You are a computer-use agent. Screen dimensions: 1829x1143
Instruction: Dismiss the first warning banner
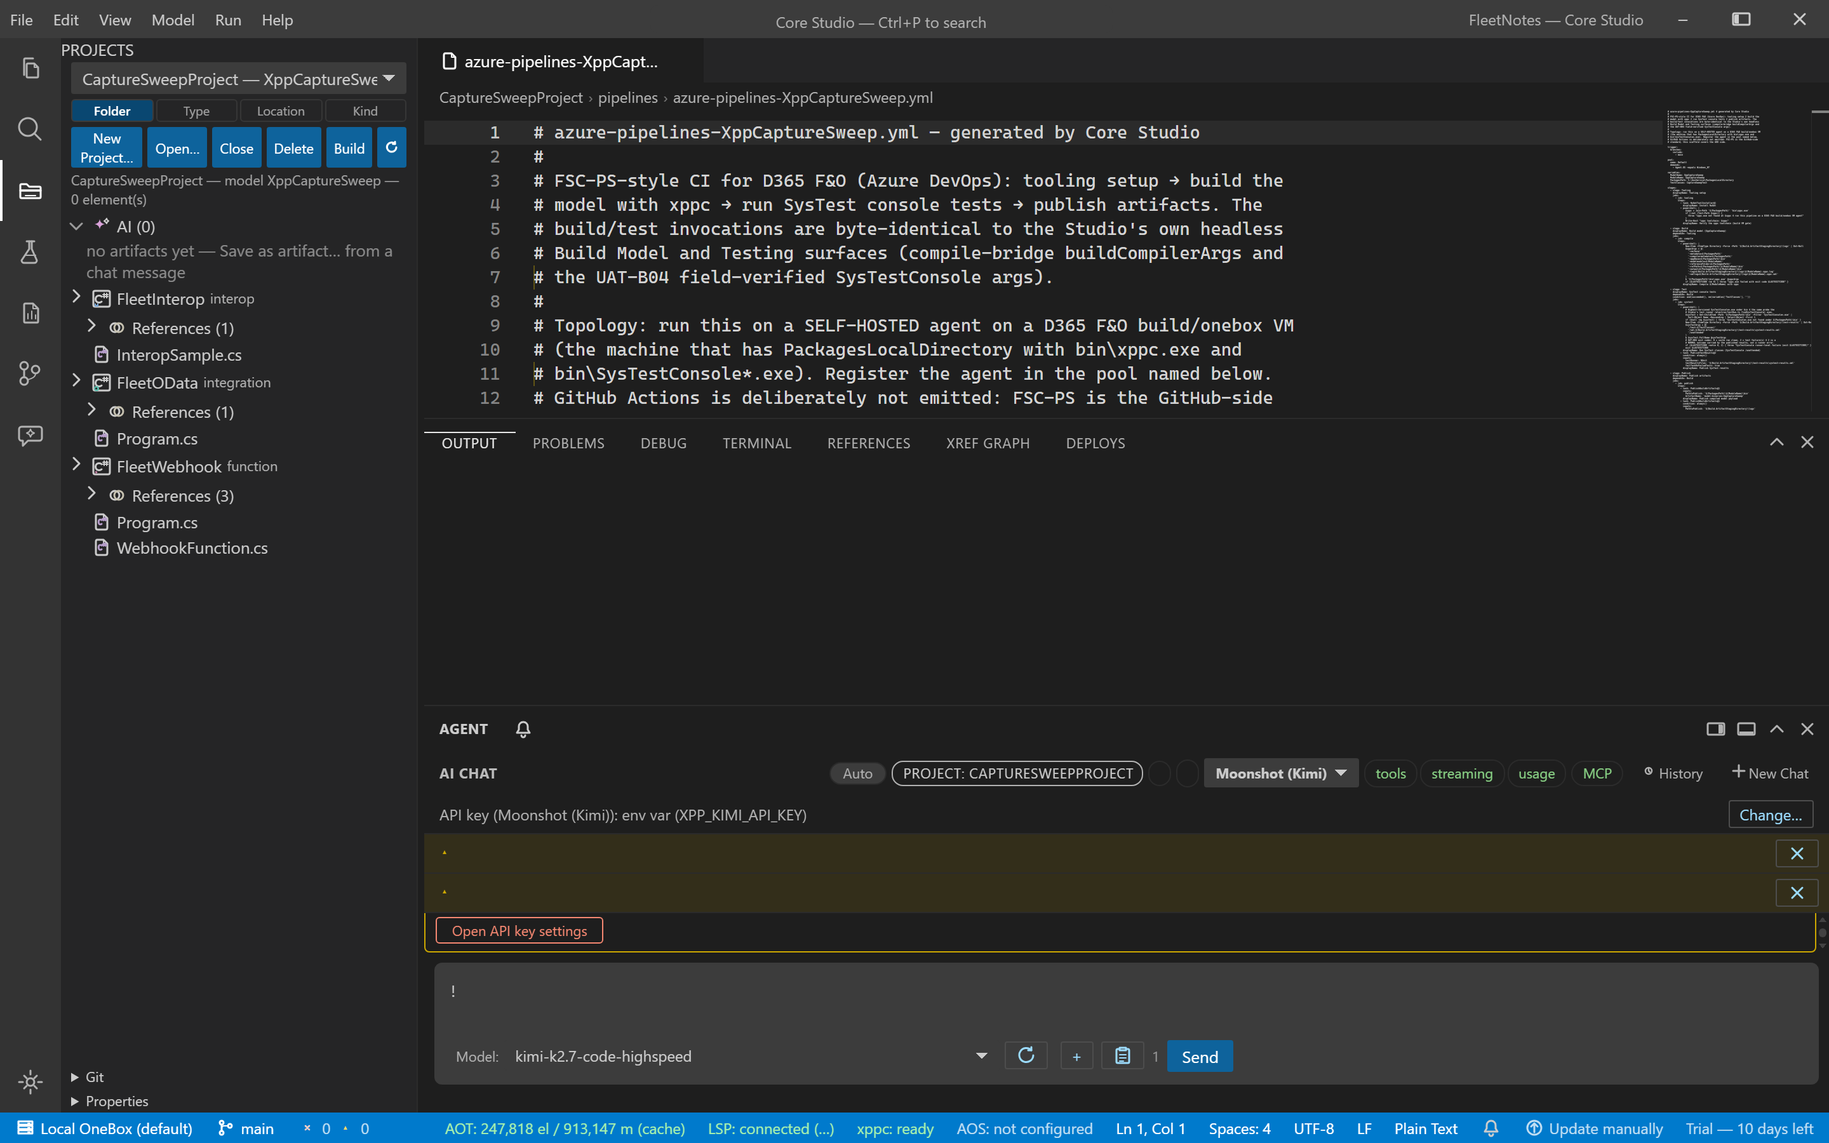(1797, 853)
